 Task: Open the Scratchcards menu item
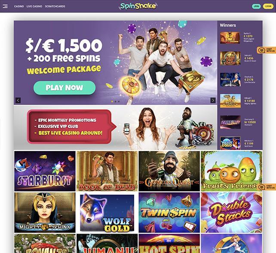(55, 6)
